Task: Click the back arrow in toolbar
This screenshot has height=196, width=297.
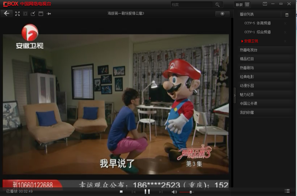Action: pyautogui.click(x=6, y=14)
